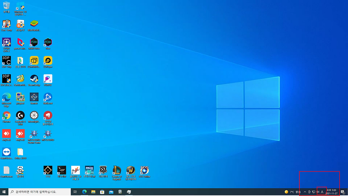Open Task View from the taskbar
348x196 pixels.
pos(75,192)
